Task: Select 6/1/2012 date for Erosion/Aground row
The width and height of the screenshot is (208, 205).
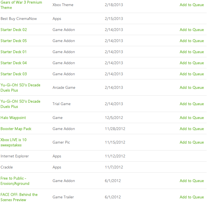Action: click(113, 181)
